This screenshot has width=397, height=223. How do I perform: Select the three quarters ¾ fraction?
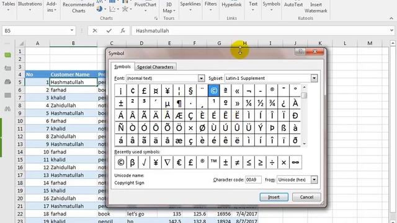[272, 103]
